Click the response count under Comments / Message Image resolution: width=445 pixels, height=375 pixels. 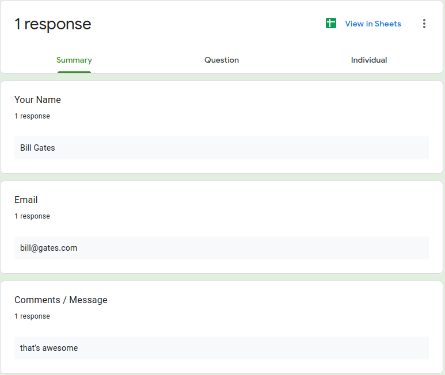tap(32, 316)
